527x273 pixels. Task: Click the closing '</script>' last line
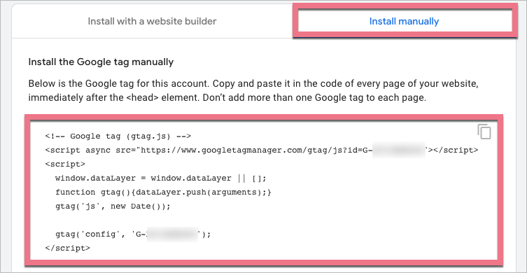coord(68,248)
